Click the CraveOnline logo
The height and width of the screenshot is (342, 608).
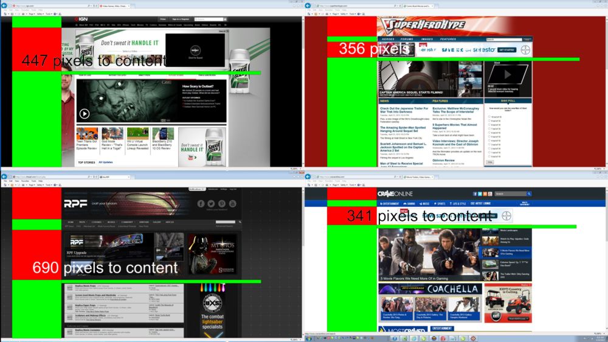click(x=395, y=194)
